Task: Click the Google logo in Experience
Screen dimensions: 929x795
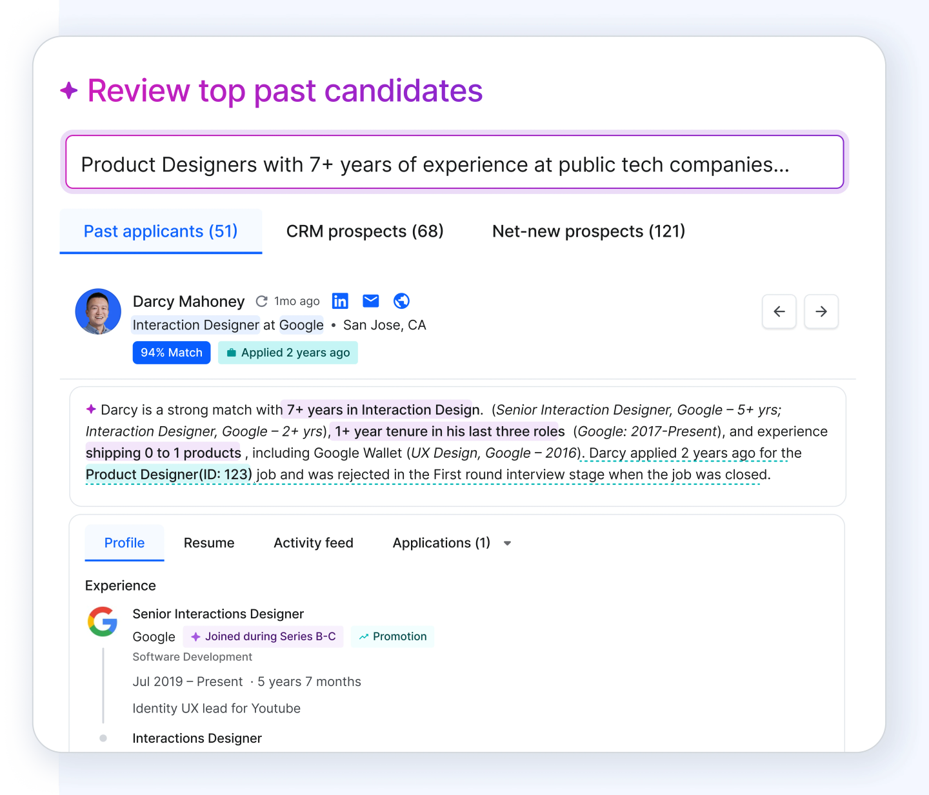Action: (x=103, y=622)
